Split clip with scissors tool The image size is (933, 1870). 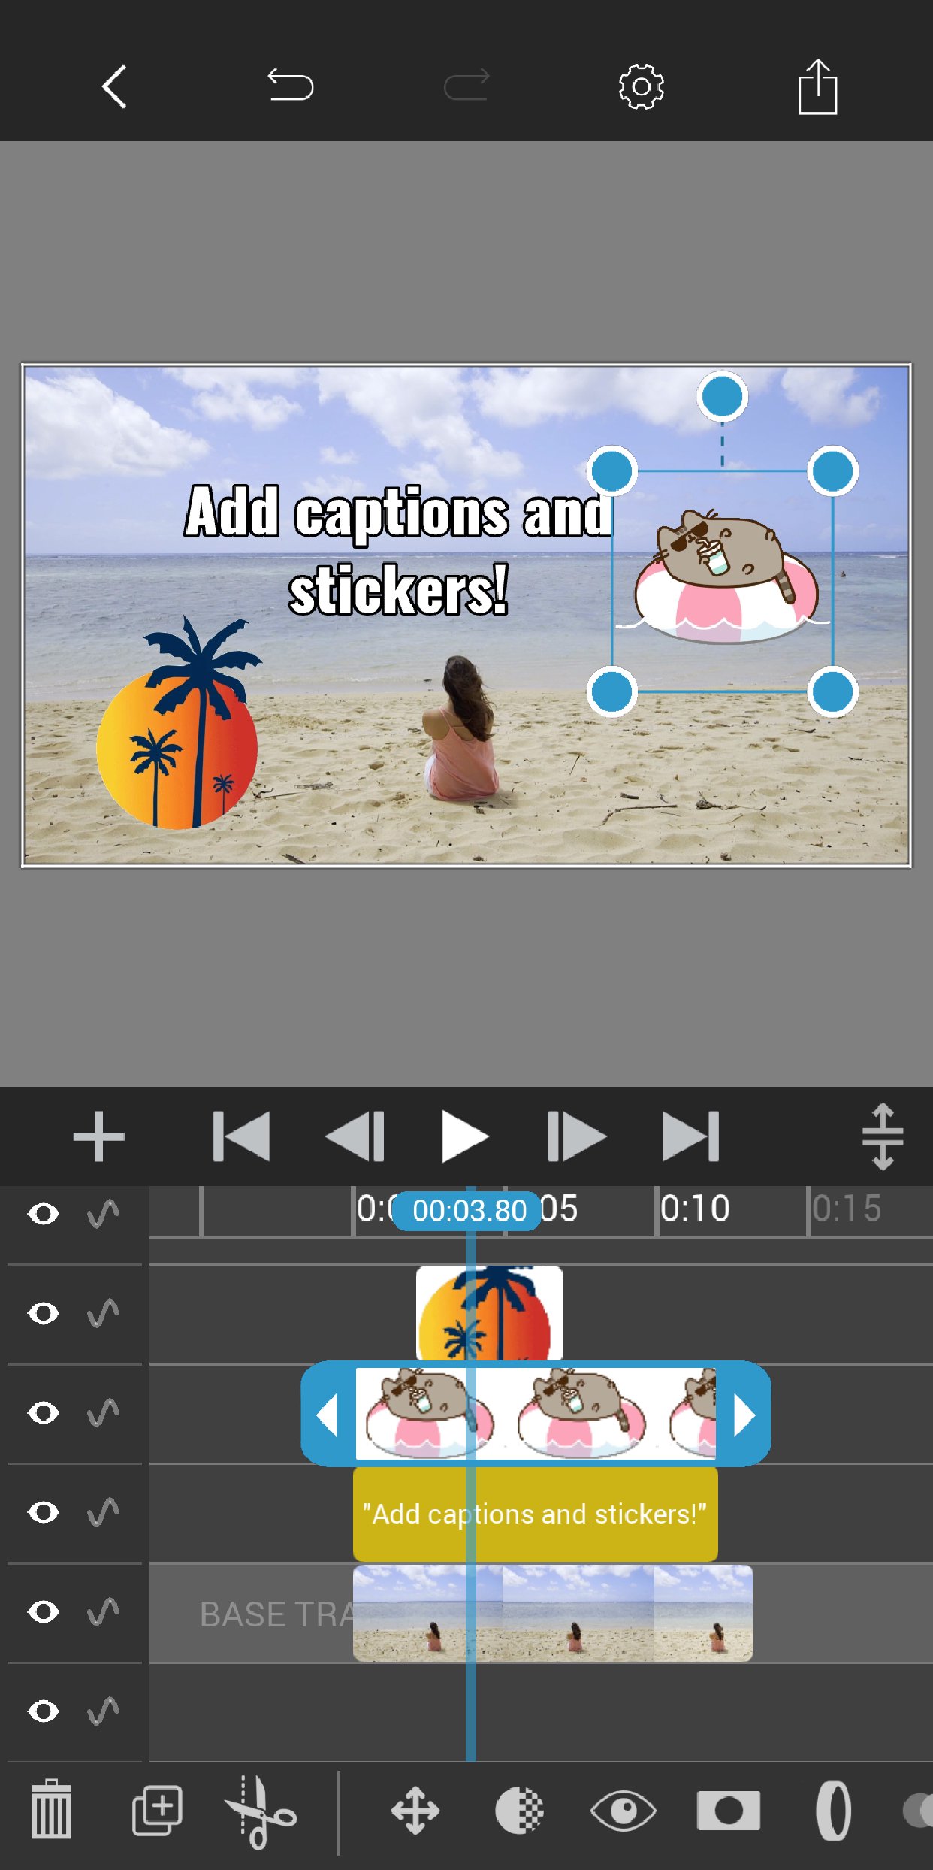pos(261,1811)
